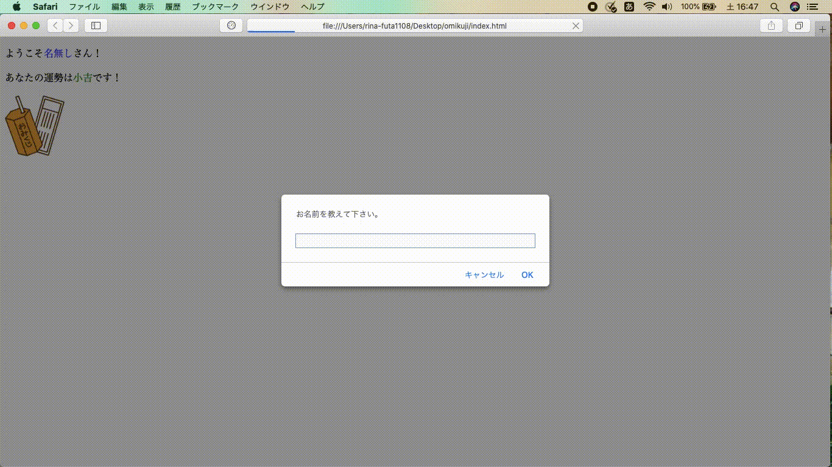Add a new tab with plus button
Viewport: 832px width, 467px height.
[823, 29]
